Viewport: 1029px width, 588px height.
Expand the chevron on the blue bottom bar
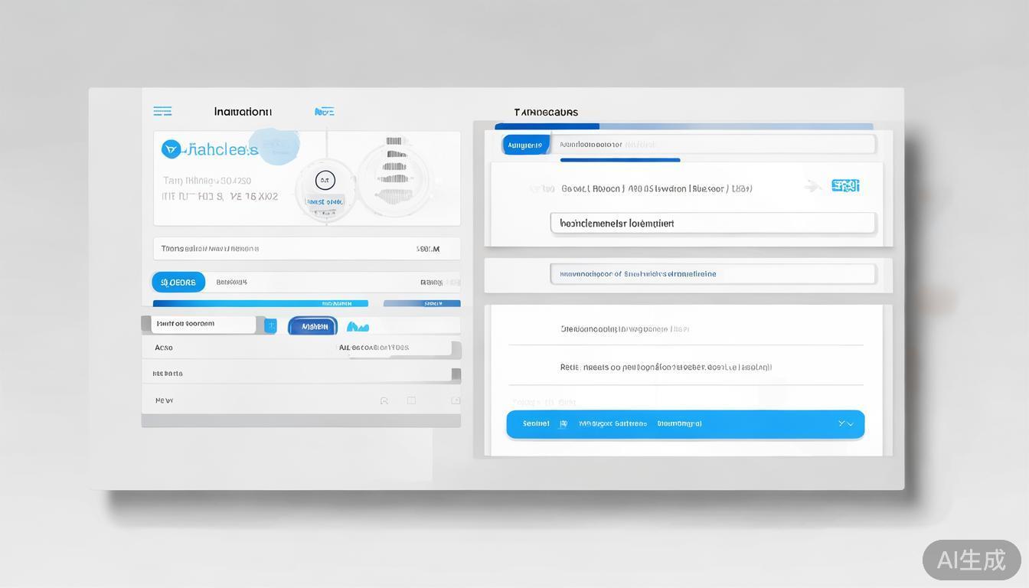click(845, 423)
